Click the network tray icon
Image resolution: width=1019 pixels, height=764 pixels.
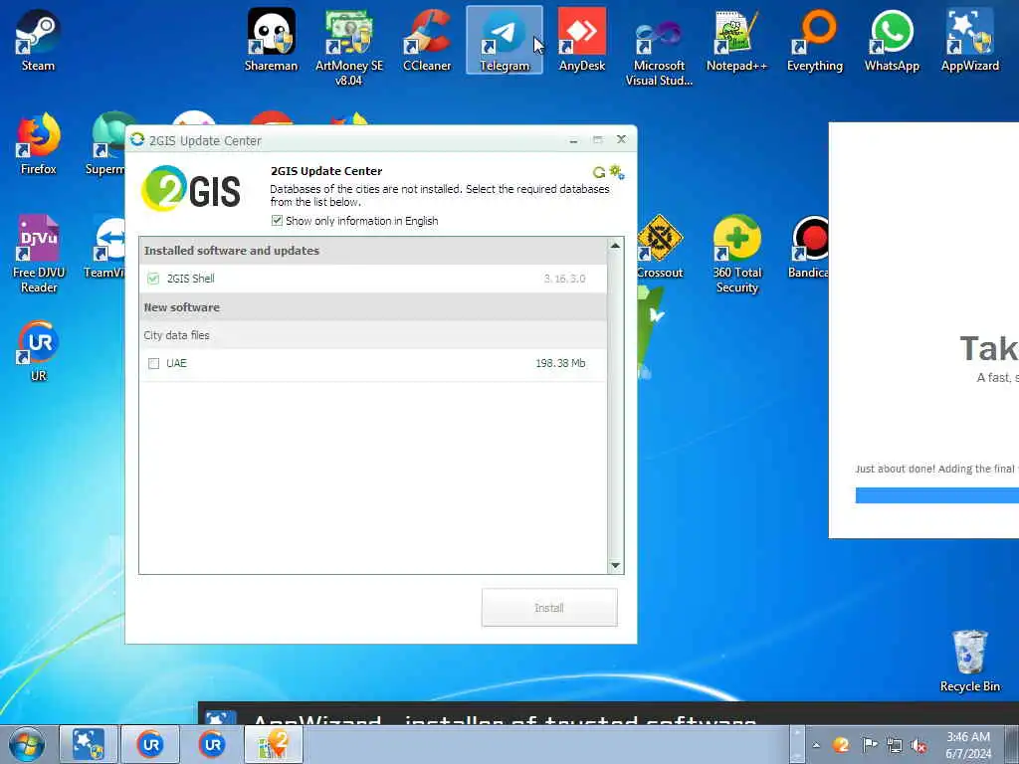pos(895,745)
